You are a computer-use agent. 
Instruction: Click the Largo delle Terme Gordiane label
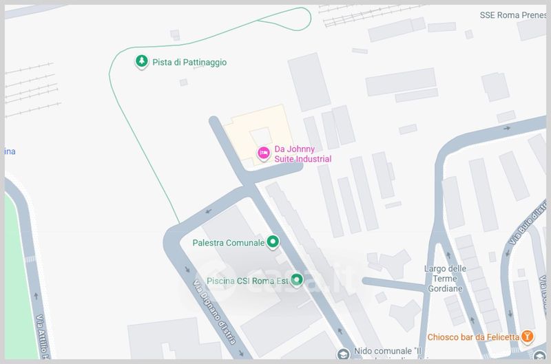click(x=445, y=279)
